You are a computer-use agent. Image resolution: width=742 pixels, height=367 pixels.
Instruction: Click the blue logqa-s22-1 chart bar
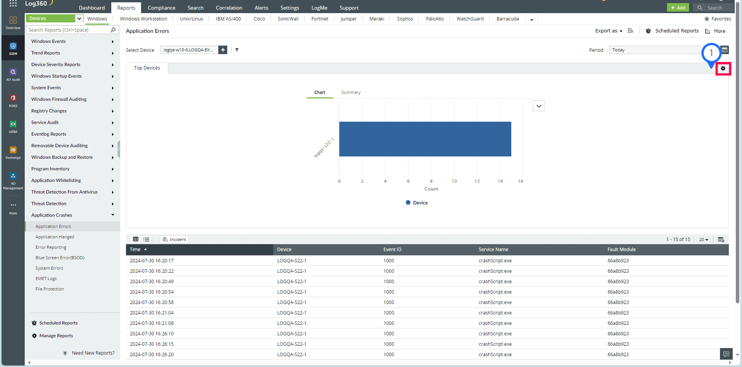click(425, 139)
